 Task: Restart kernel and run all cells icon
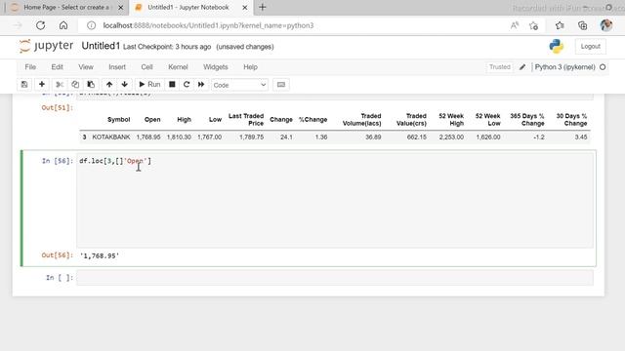pyautogui.click(x=201, y=85)
